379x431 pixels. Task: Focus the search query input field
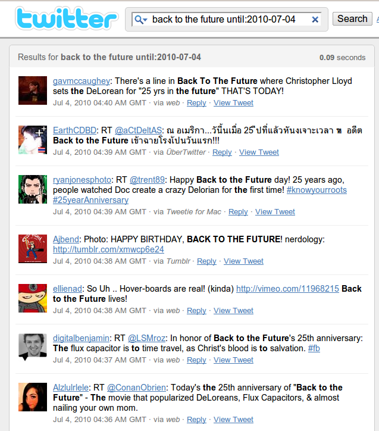coord(227,19)
